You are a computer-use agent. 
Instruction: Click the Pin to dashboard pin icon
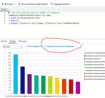pos(27,46)
